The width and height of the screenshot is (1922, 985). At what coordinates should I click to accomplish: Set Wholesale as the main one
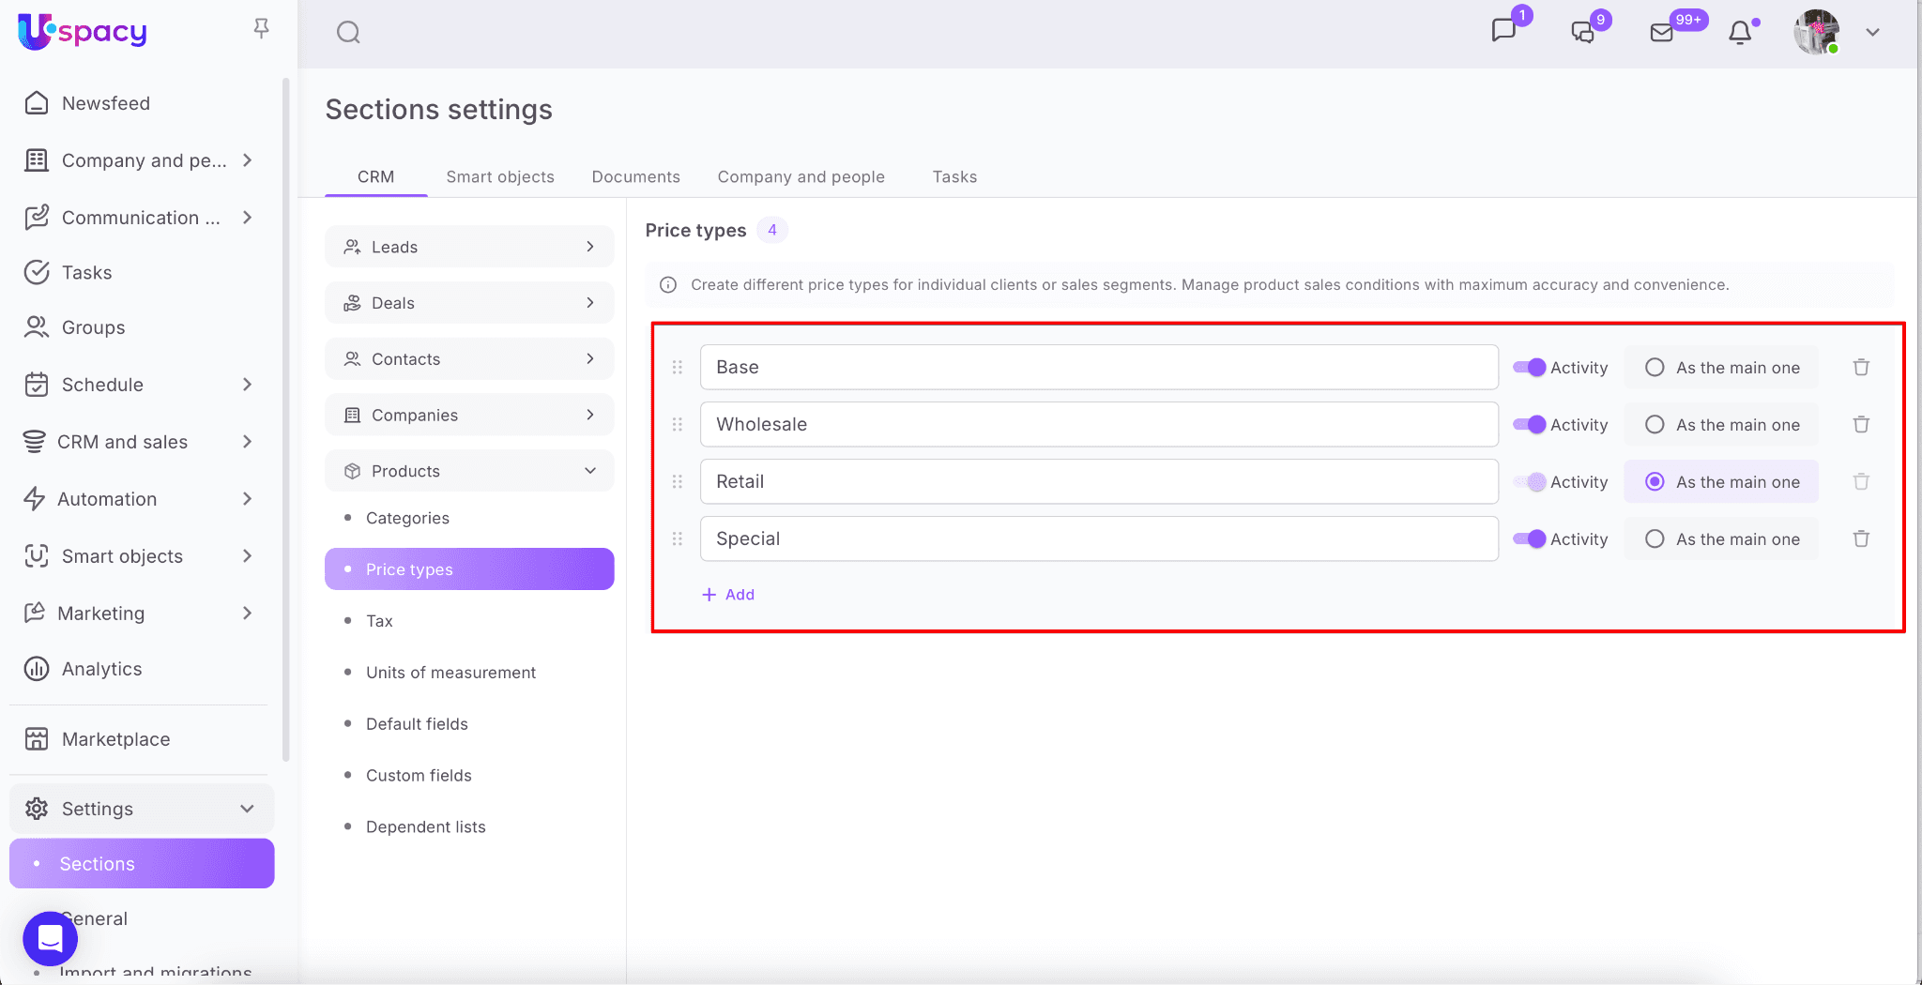(1655, 425)
